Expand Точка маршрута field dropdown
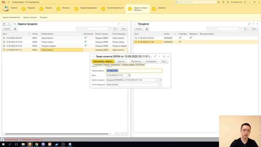This screenshot has width=261, height=147. [160, 85]
